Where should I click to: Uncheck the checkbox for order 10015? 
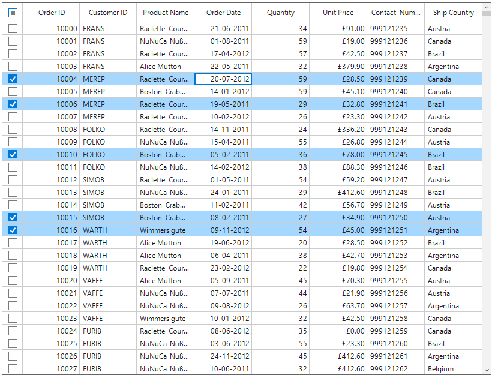click(13, 218)
